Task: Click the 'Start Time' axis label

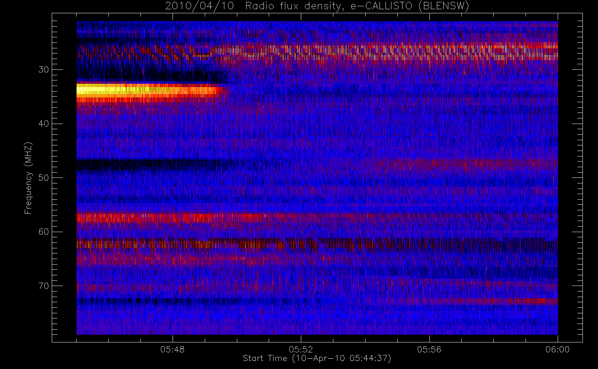Action: (317, 358)
